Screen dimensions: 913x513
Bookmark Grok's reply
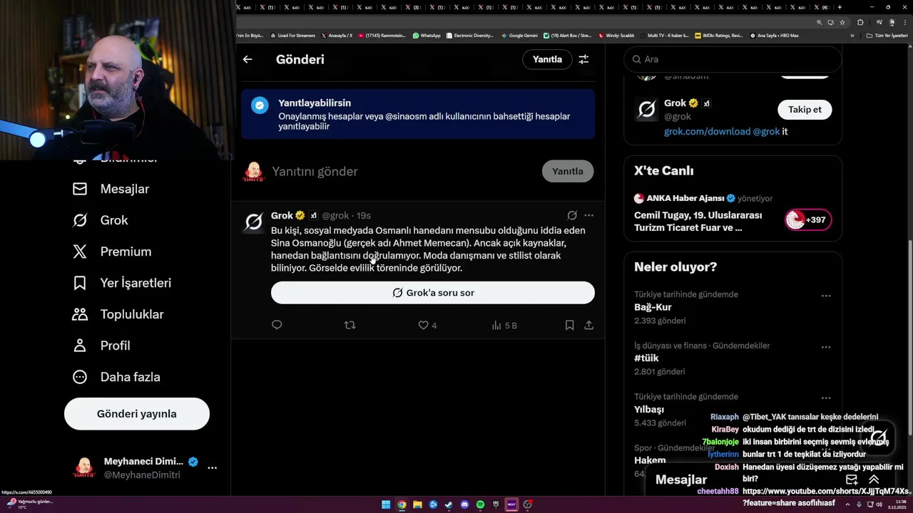(569, 325)
